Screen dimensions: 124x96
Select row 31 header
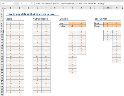[2, 92]
